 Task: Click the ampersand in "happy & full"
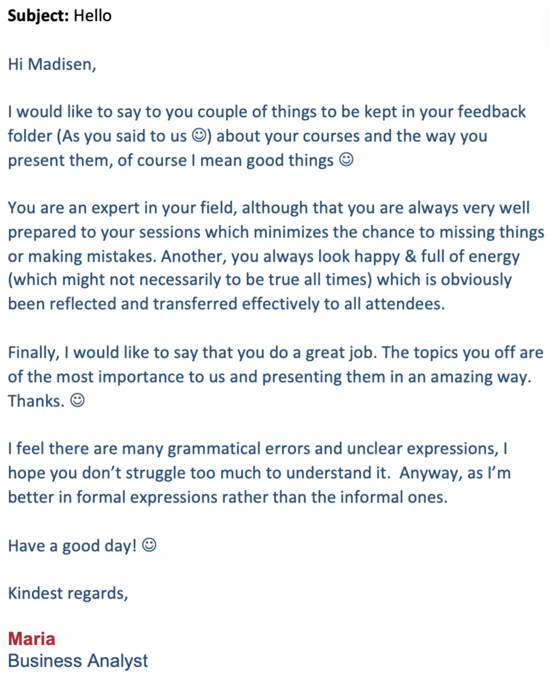click(411, 256)
